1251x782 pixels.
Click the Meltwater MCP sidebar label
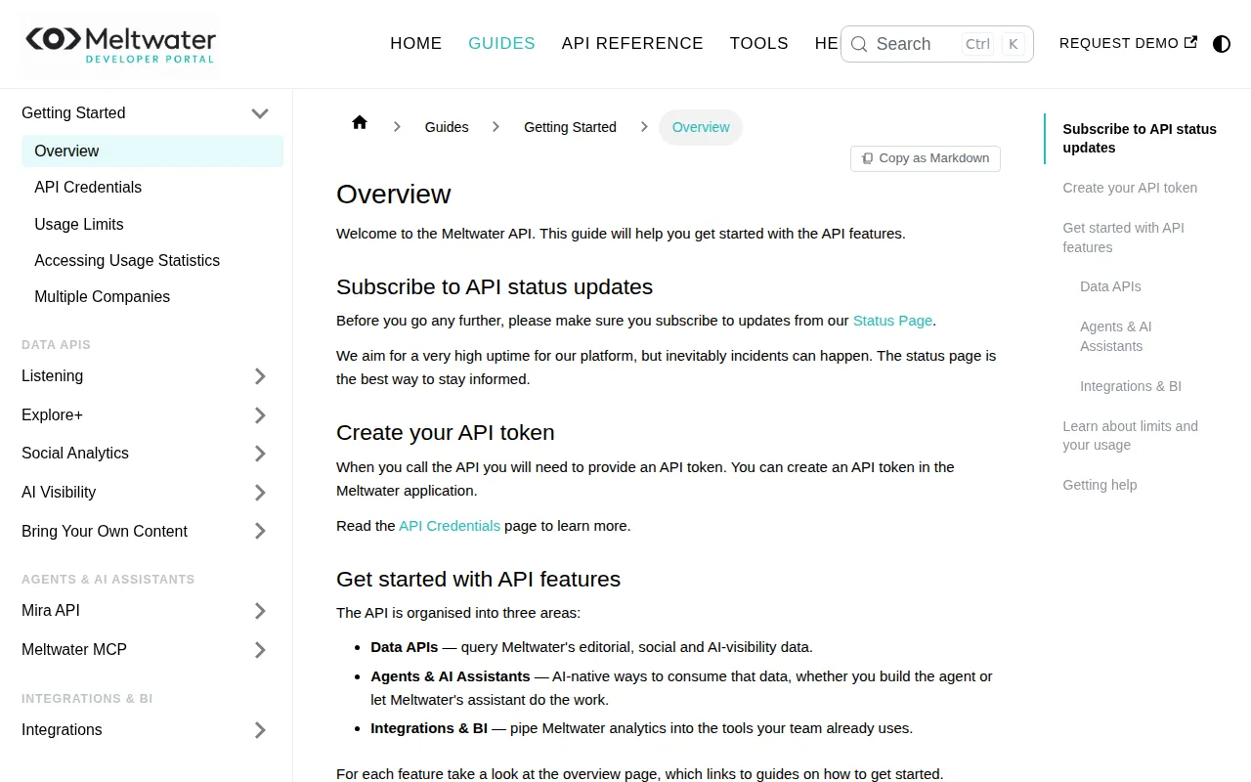(74, 650)
